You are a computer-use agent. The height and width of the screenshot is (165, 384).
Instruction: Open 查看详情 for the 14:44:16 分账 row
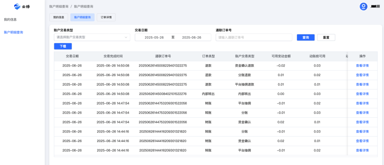coord(362,132)
